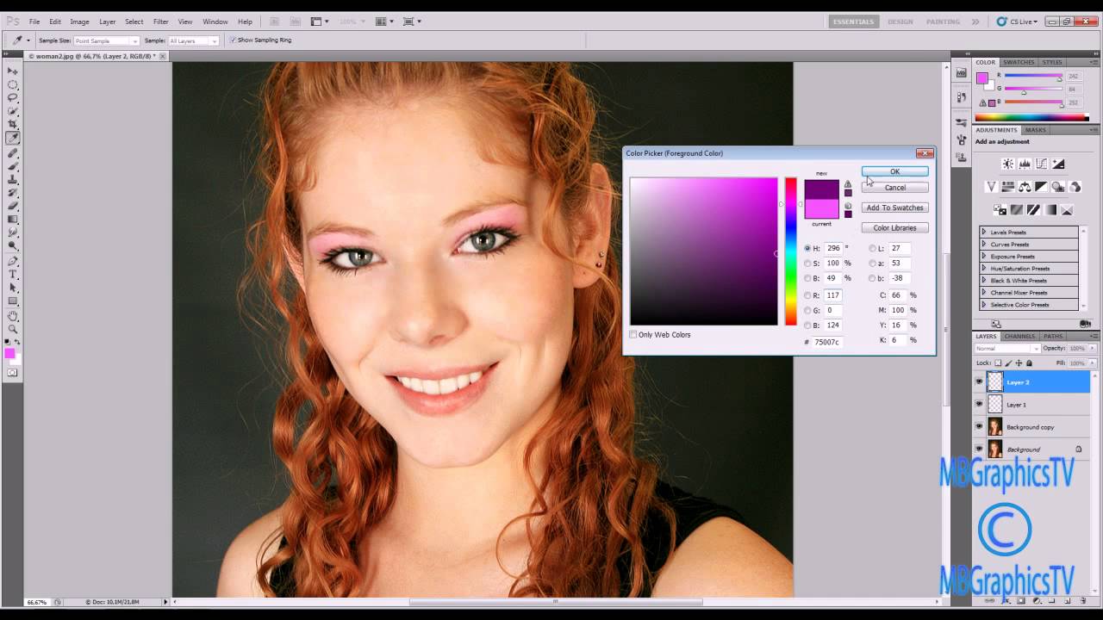Select the Zoom tool
The width and height of the screenshot is (1103, 620).
pos(13,329)
